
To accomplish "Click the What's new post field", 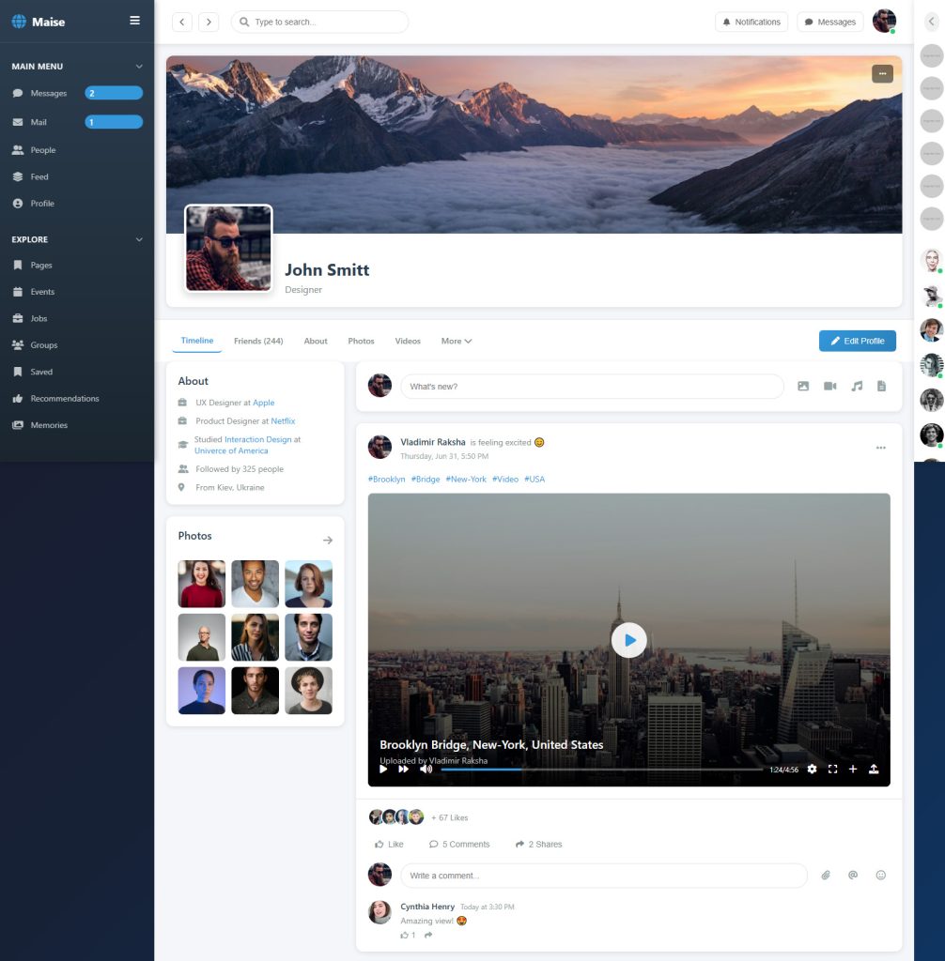I will click(592, 387).
